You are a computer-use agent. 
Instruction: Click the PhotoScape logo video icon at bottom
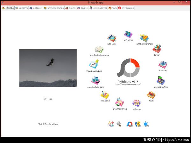pyautogui.click(x=130, y=124)
